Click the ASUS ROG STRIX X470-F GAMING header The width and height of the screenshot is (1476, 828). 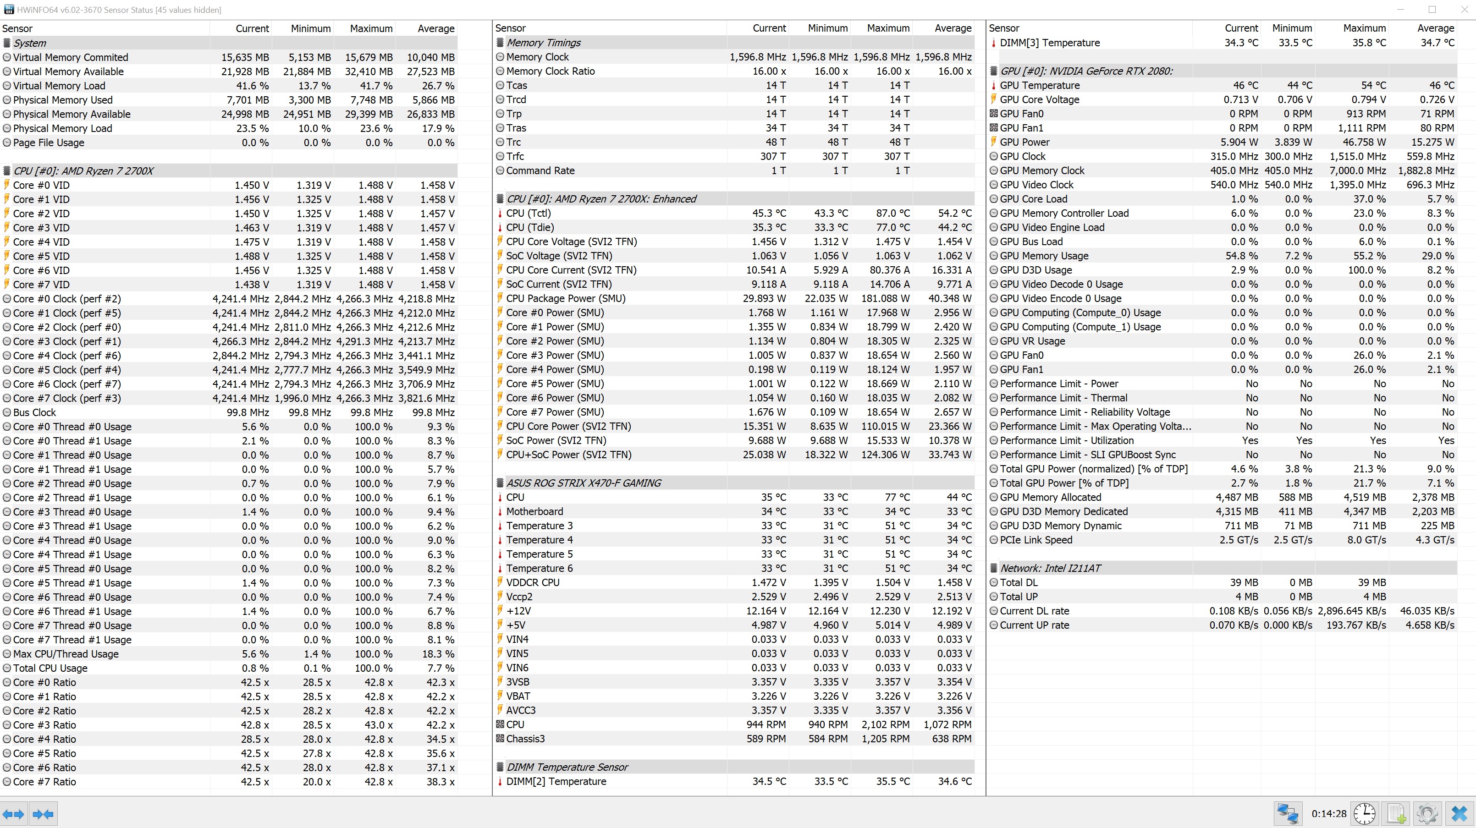pos(583,483)
